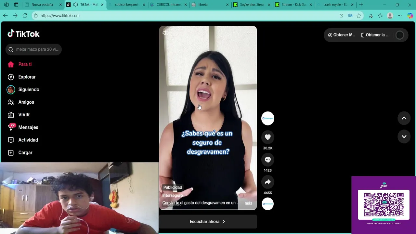Mute or unmute the video sound
416x234 pixels.
click(x=165, y=33)
